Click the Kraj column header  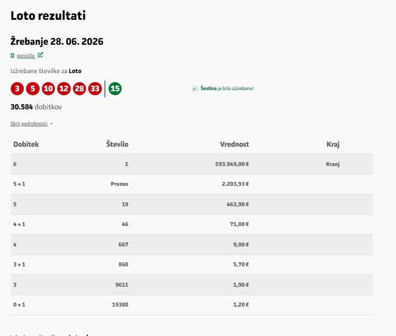333,144
